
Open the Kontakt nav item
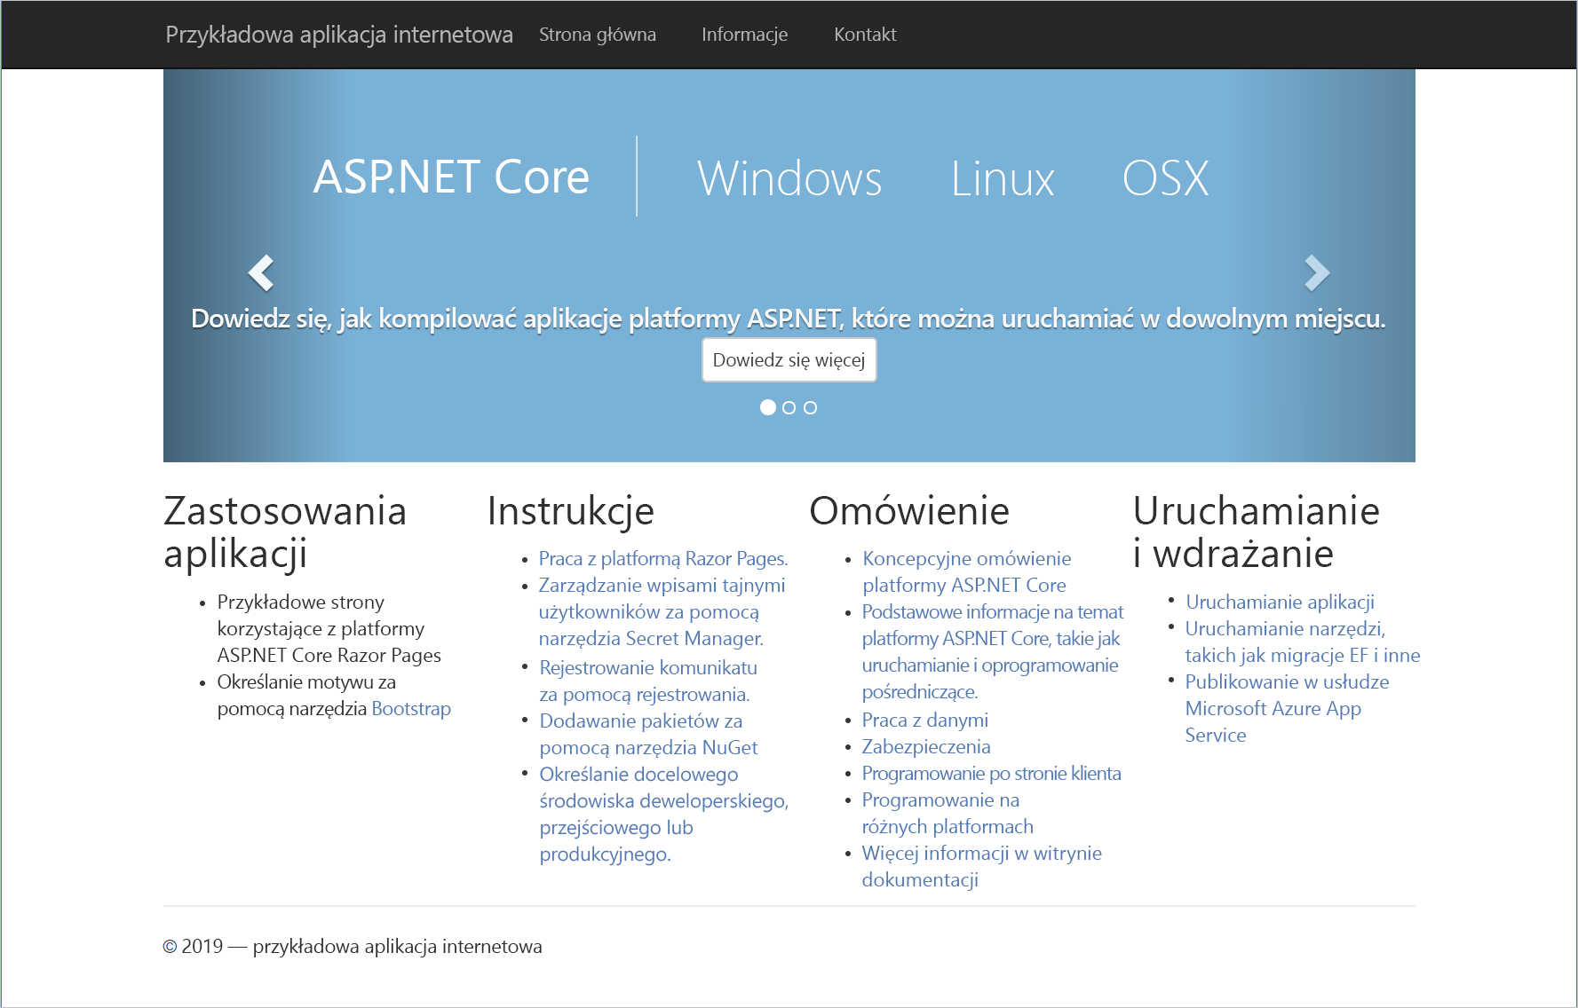[865, 35]
